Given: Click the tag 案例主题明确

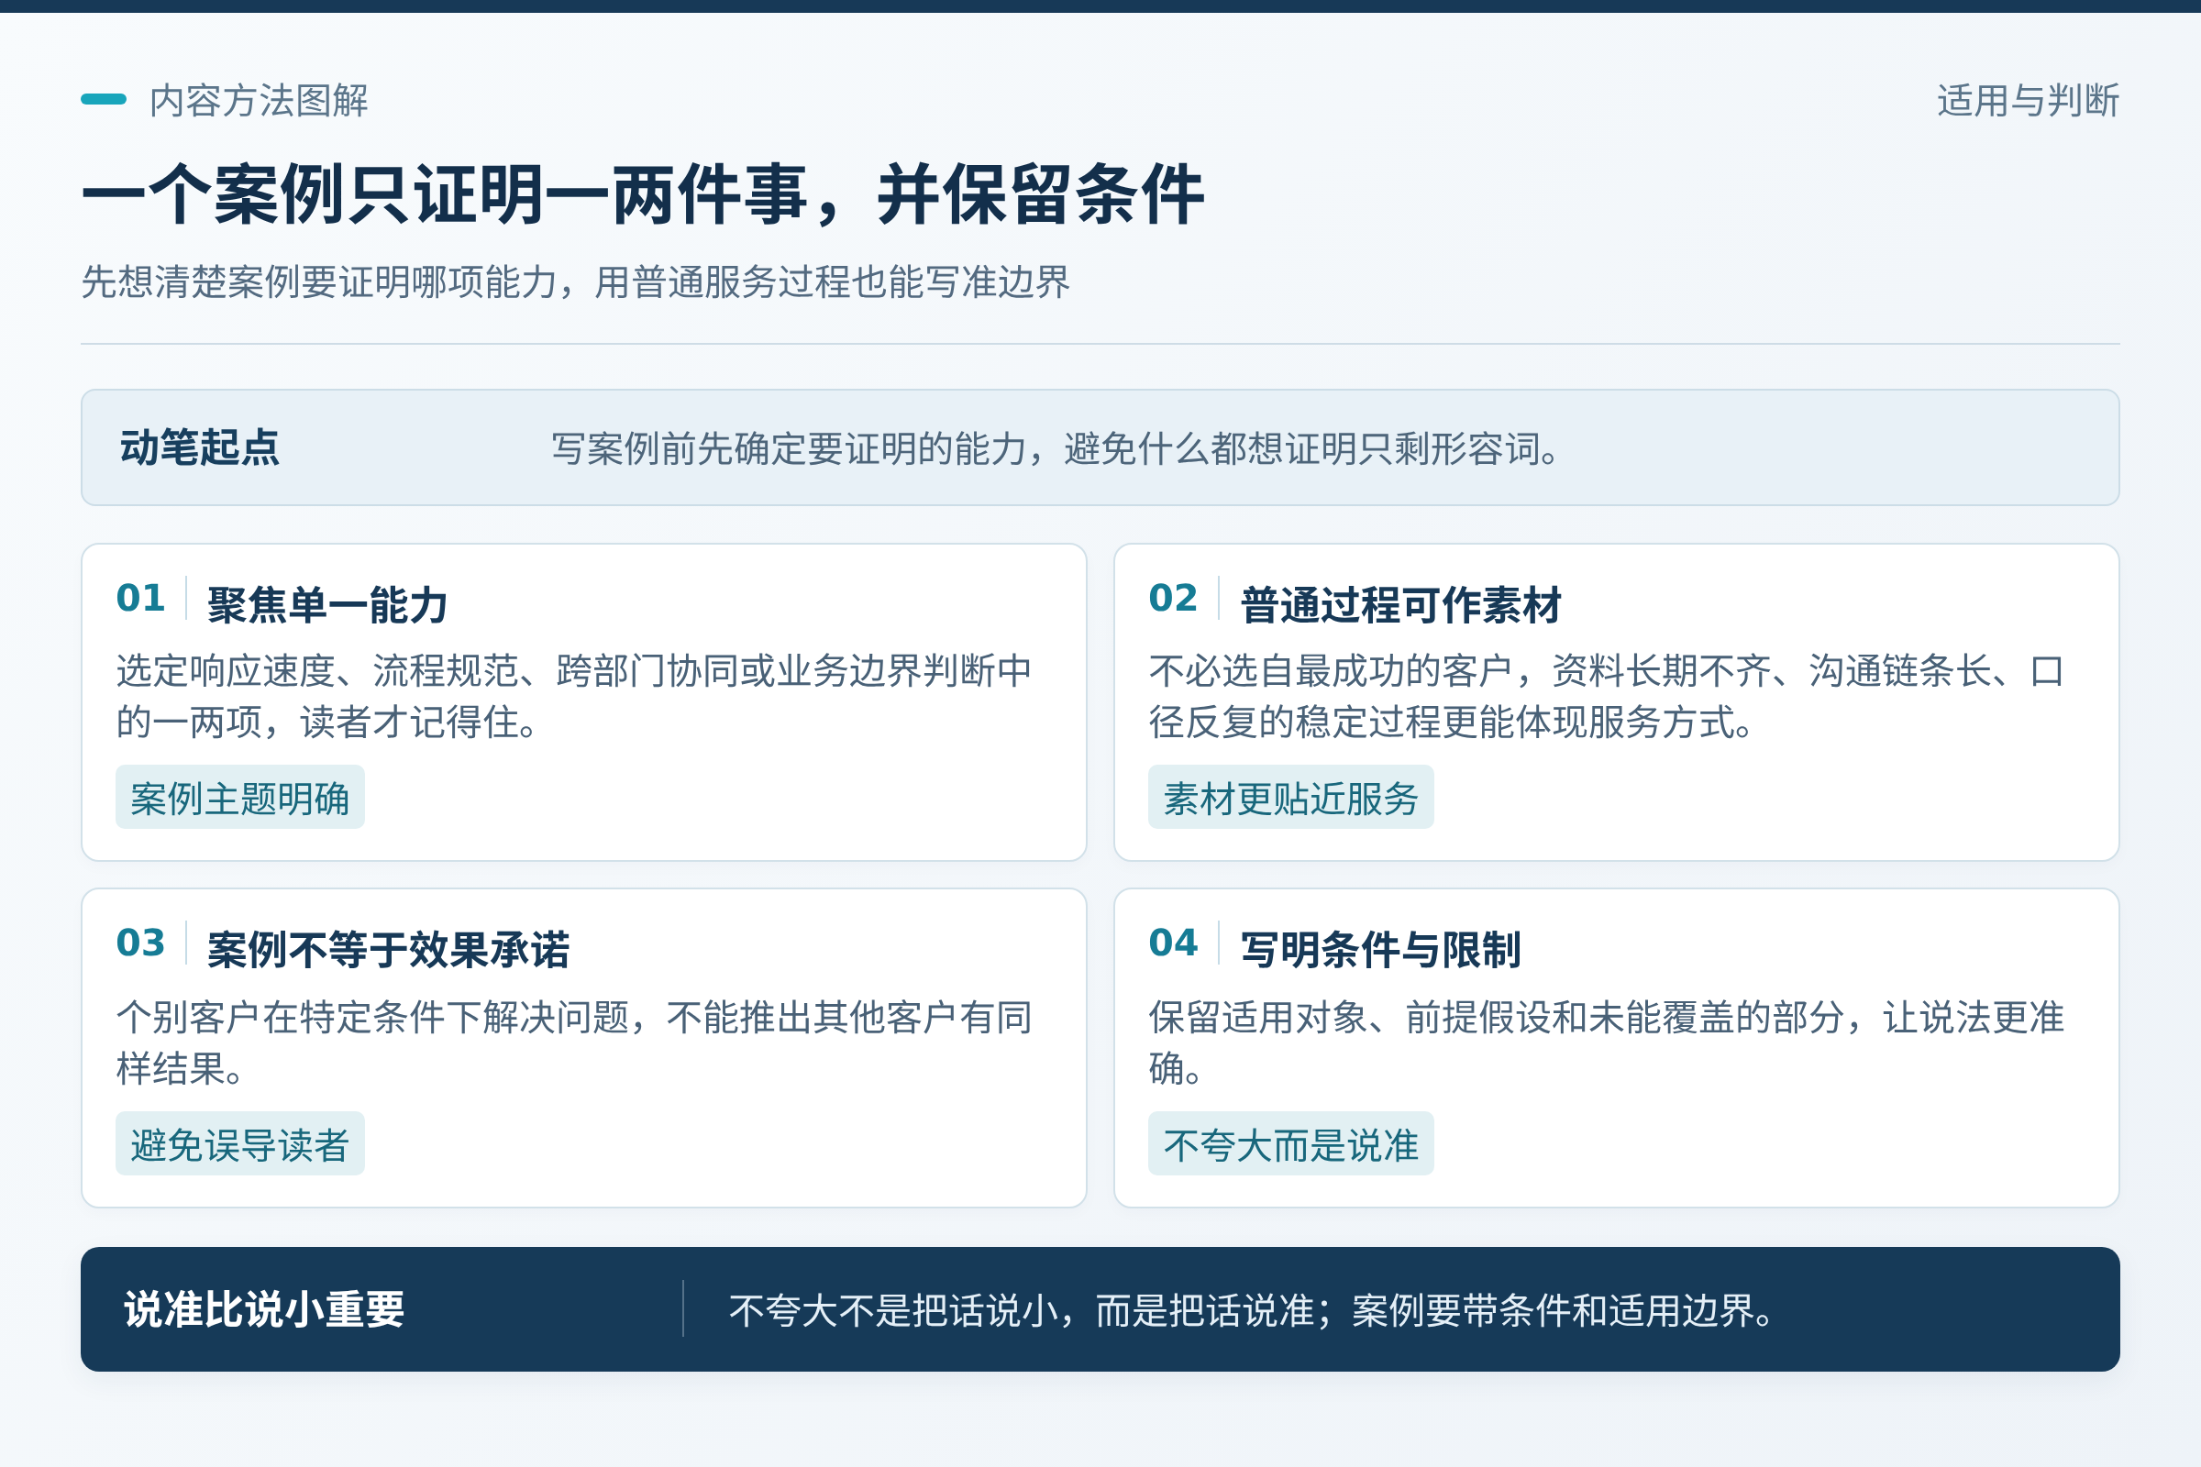Looking at the screenshot, I should tap(239, 797).
